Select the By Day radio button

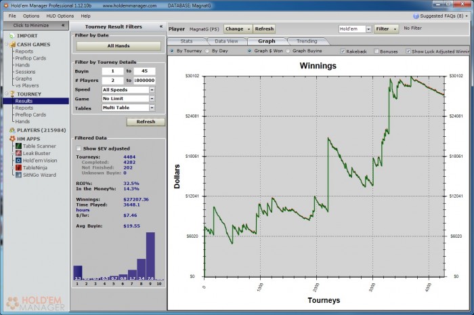click(x=207, y=51)
